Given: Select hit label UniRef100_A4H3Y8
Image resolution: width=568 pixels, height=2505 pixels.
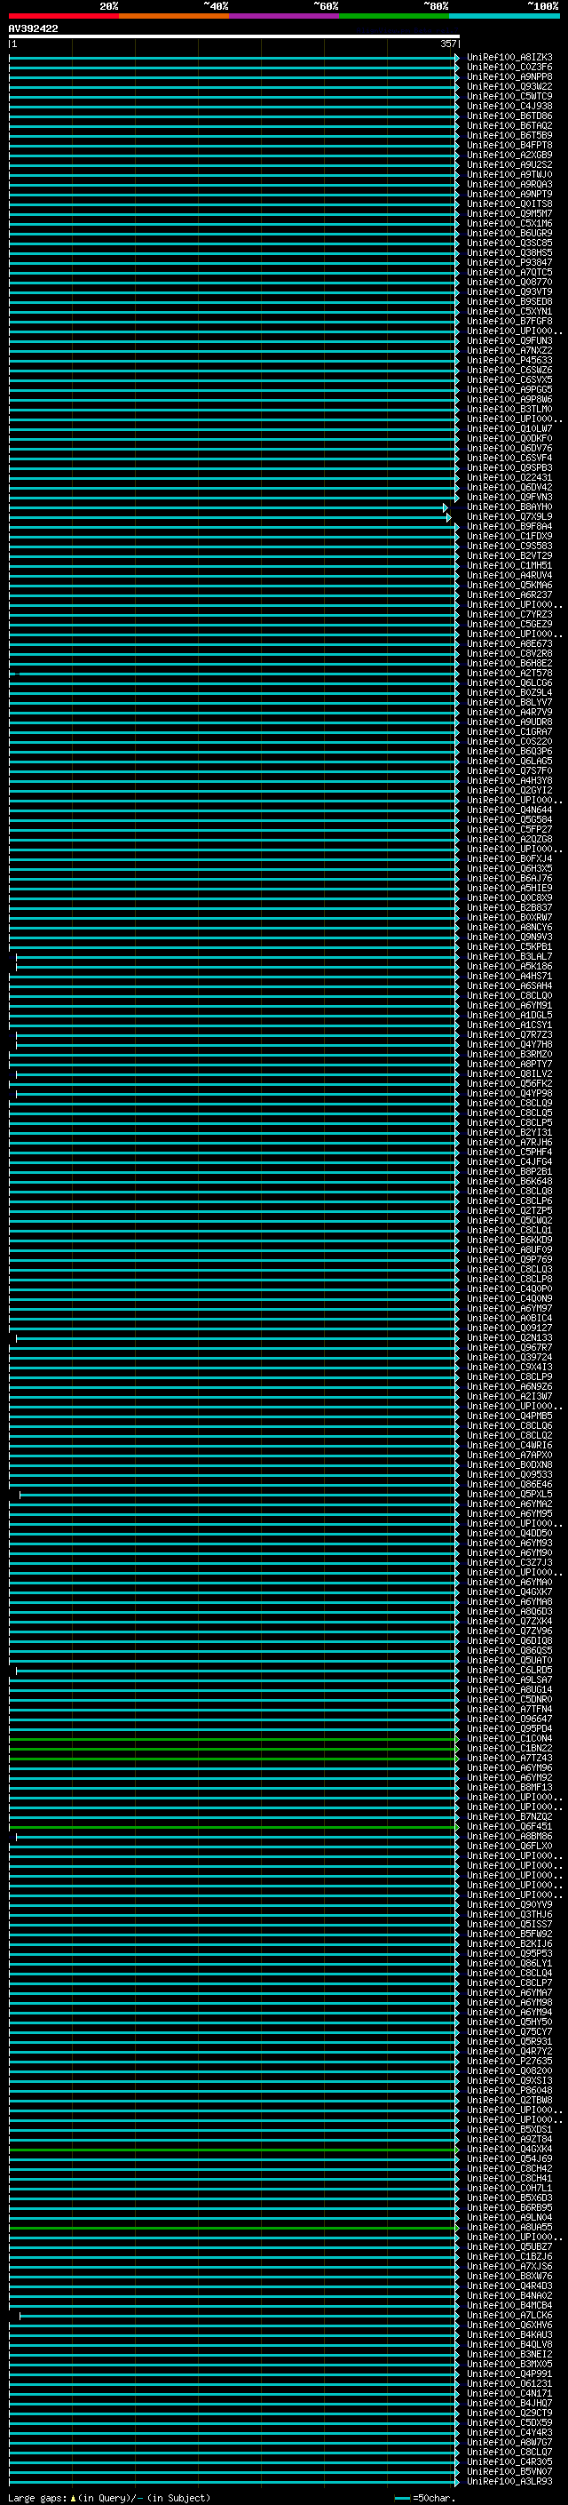Looking at the screenshot, I should (509, 780).
